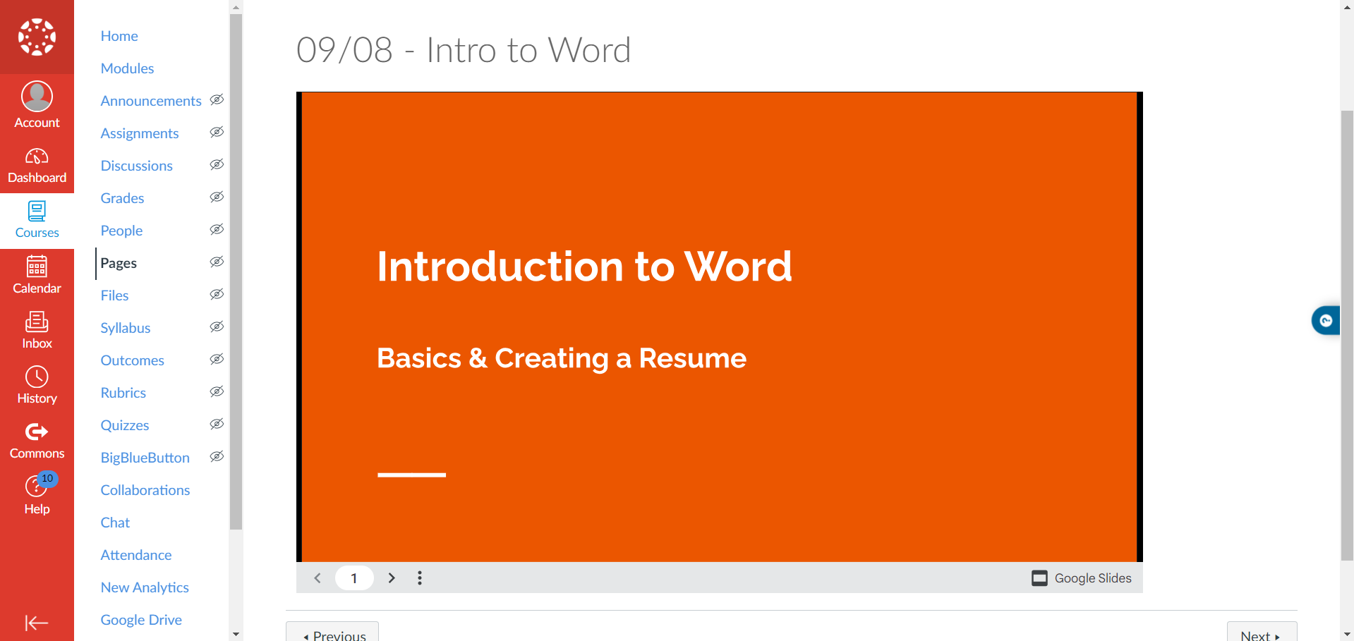
Task: Open the Chat page
Action: coord(115,523)
